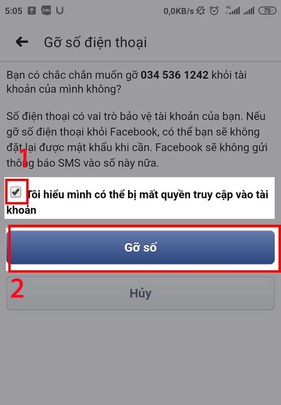Viewport: 281px width, 405px height.
Task: Tap the 0,0KB/s network speed indicator
Action: point(178,11)
